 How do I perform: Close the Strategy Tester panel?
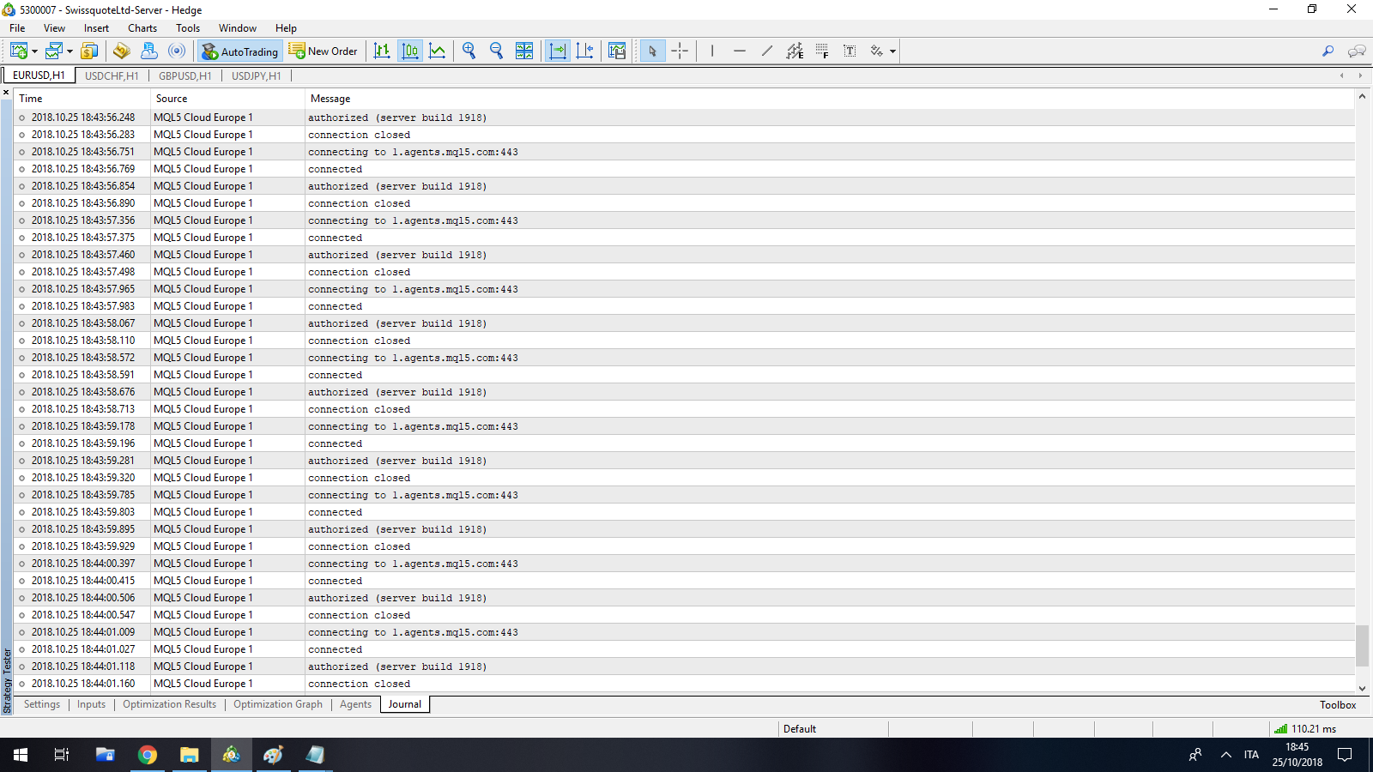coord(6,92)
